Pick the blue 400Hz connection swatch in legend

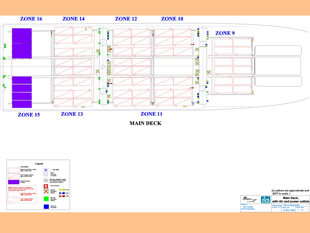point(46,207)
